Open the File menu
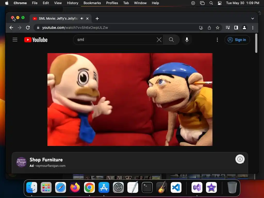Viewport: 264px width, 198px height. [x=35, y=3]
